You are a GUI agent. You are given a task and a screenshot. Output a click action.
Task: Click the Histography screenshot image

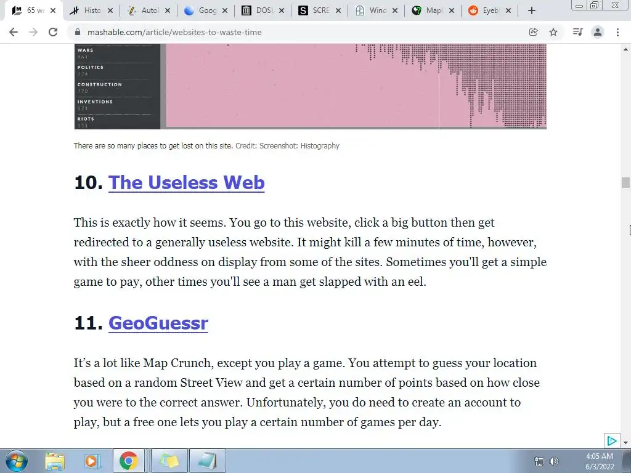pyautogui.click(x=311, y=86)
